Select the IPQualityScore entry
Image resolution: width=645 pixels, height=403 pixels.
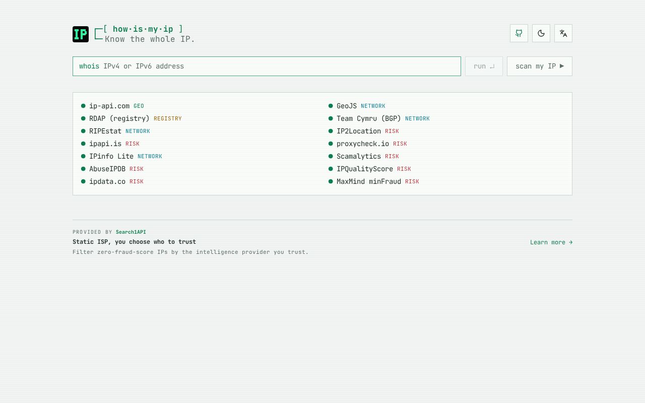pos(370,169)
